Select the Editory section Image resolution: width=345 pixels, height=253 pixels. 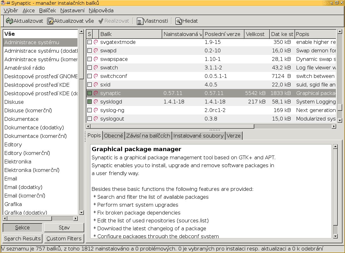coord(40,144)
